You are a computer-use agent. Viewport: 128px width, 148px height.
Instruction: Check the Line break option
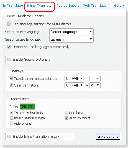[66, 113]
